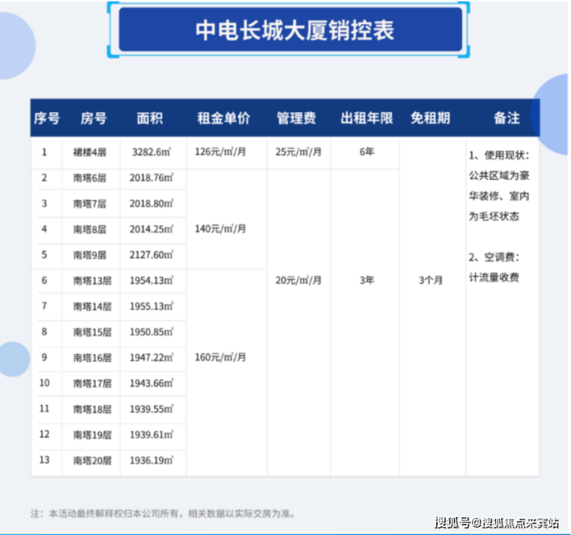Click the title 中电长城大厦销控表
Image resolution: width=571 pixels, height=535 pixels.
295,30
